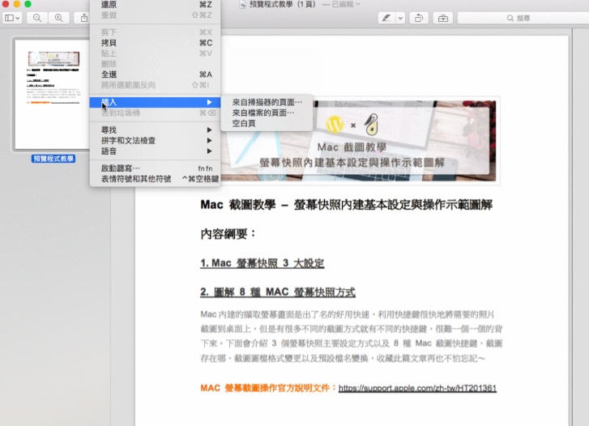Select 來自掃描器的頁面… submenu entry

coord(267,102)
